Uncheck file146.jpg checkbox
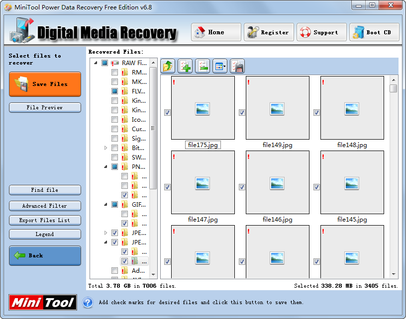Image resolution: width=406 pixels, height=319 pixels. (242, 187)
